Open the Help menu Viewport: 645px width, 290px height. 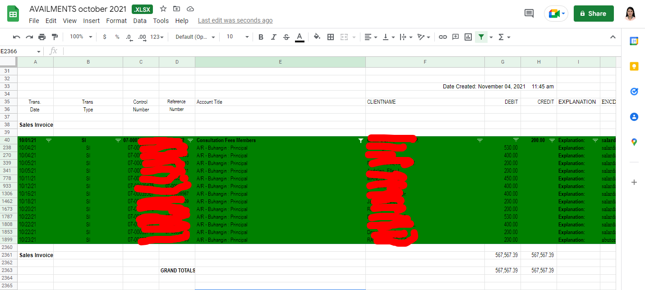[x=182, y=21]
